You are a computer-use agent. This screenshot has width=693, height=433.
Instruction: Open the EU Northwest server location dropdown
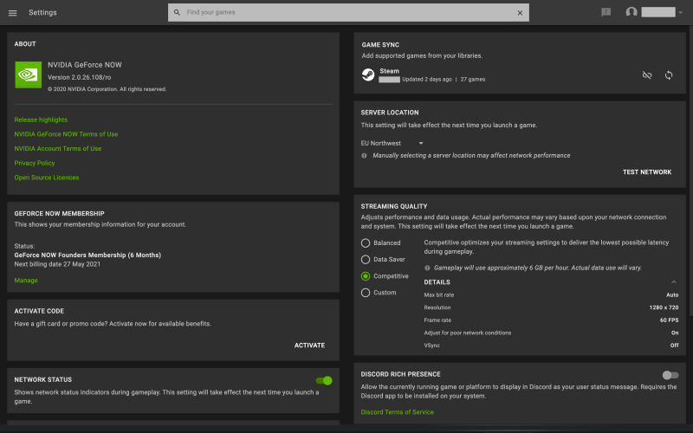click(392, 143)
